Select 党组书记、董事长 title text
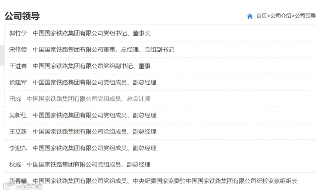 [x=127, y=33]
